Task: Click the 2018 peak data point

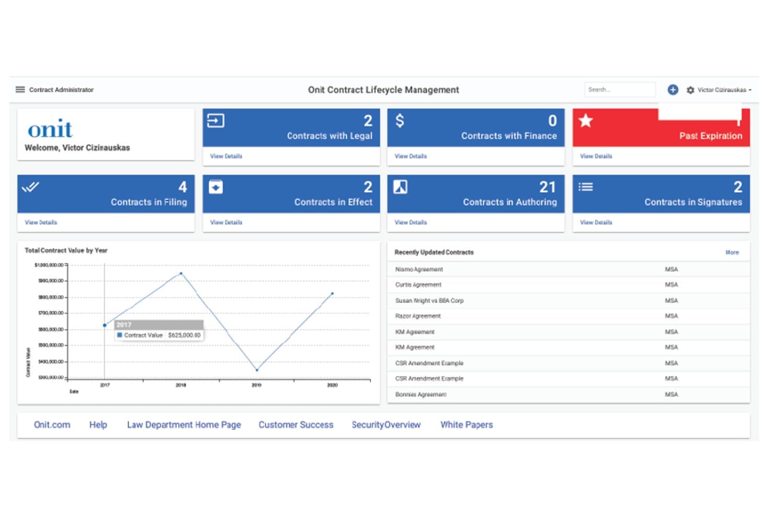Action: coord(181,273)
